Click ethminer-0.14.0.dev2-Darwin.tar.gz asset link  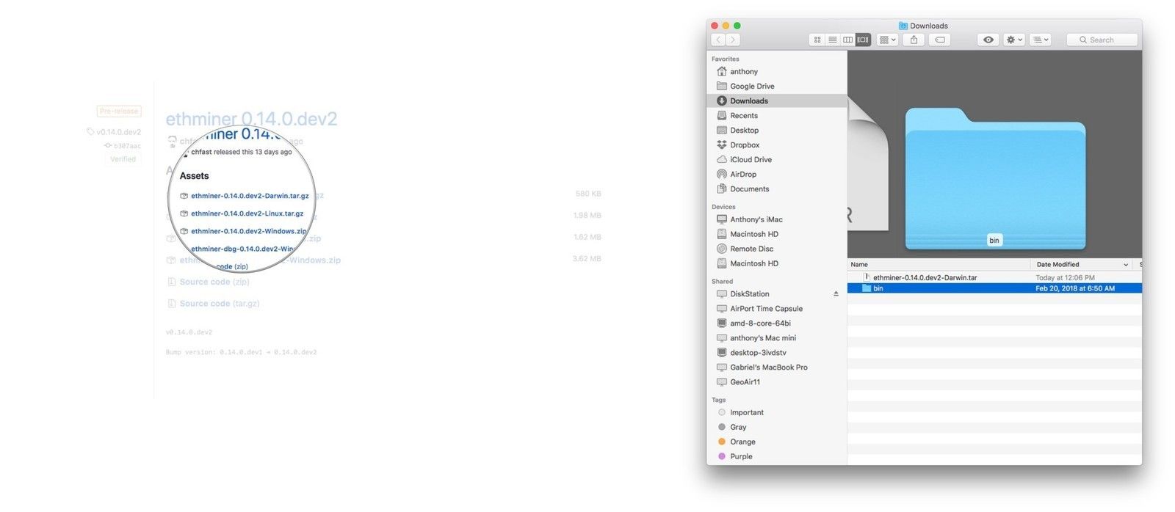pyautogui.click(x=250, y=196)
